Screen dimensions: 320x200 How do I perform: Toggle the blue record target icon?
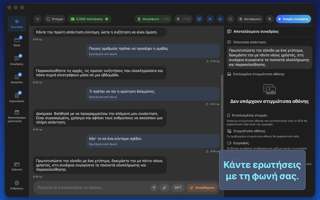tap(220, 19)
